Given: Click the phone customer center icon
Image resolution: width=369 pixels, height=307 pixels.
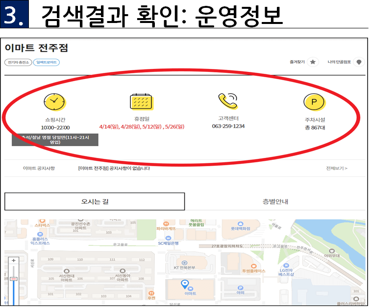Looking at the screenshot, I should [228, 101].
